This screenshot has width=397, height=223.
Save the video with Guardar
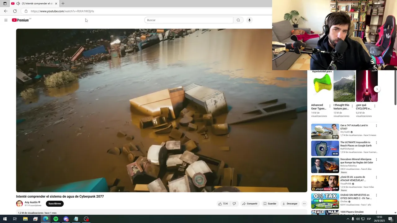[270, 204]
